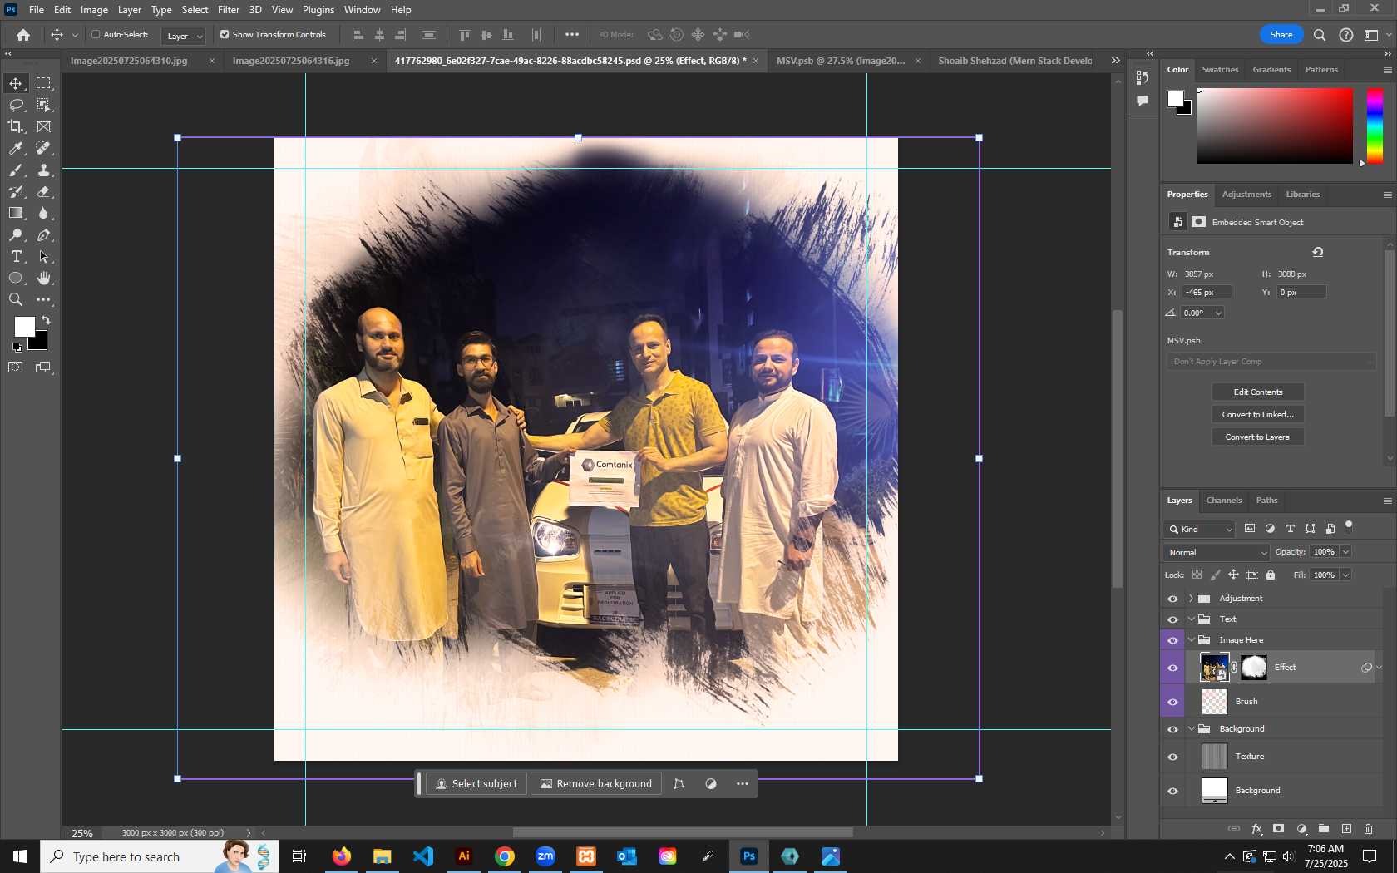Select the Crop tool

pos(16,126)
